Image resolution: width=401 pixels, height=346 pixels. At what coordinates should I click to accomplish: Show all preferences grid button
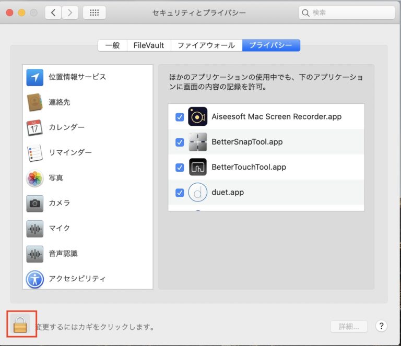click(x=95, y=13)
